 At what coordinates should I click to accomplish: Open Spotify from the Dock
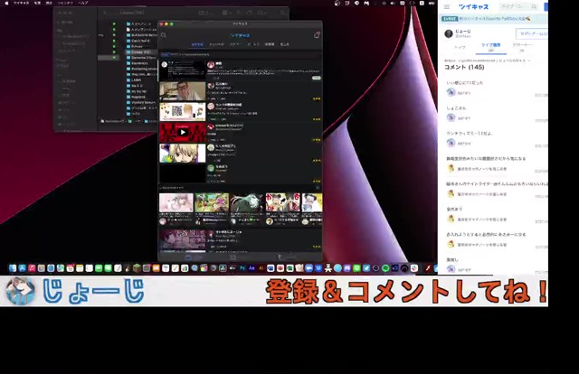click(385, 268)
